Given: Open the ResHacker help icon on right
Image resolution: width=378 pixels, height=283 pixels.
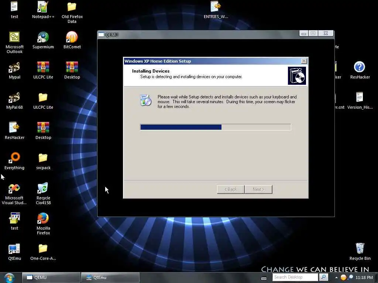Looking at the screenshot, I should (x=360, y=67).
